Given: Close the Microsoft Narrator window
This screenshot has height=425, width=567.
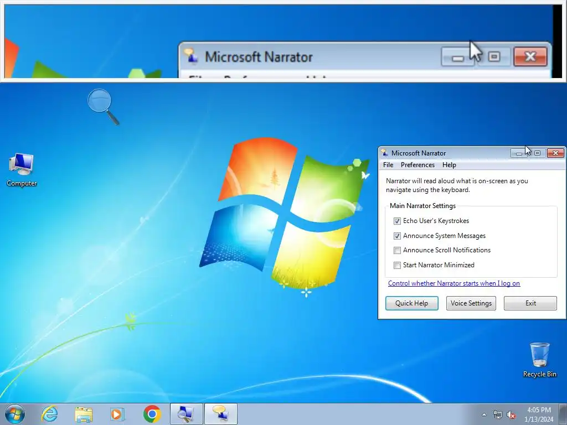Looking at the screenshot, I should pos(555,153).
